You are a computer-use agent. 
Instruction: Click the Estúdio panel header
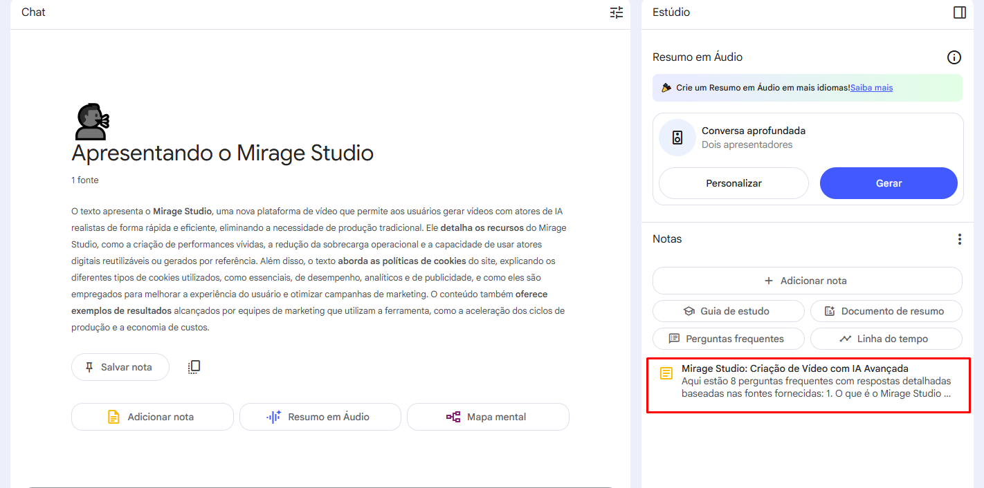coord(671,12)
